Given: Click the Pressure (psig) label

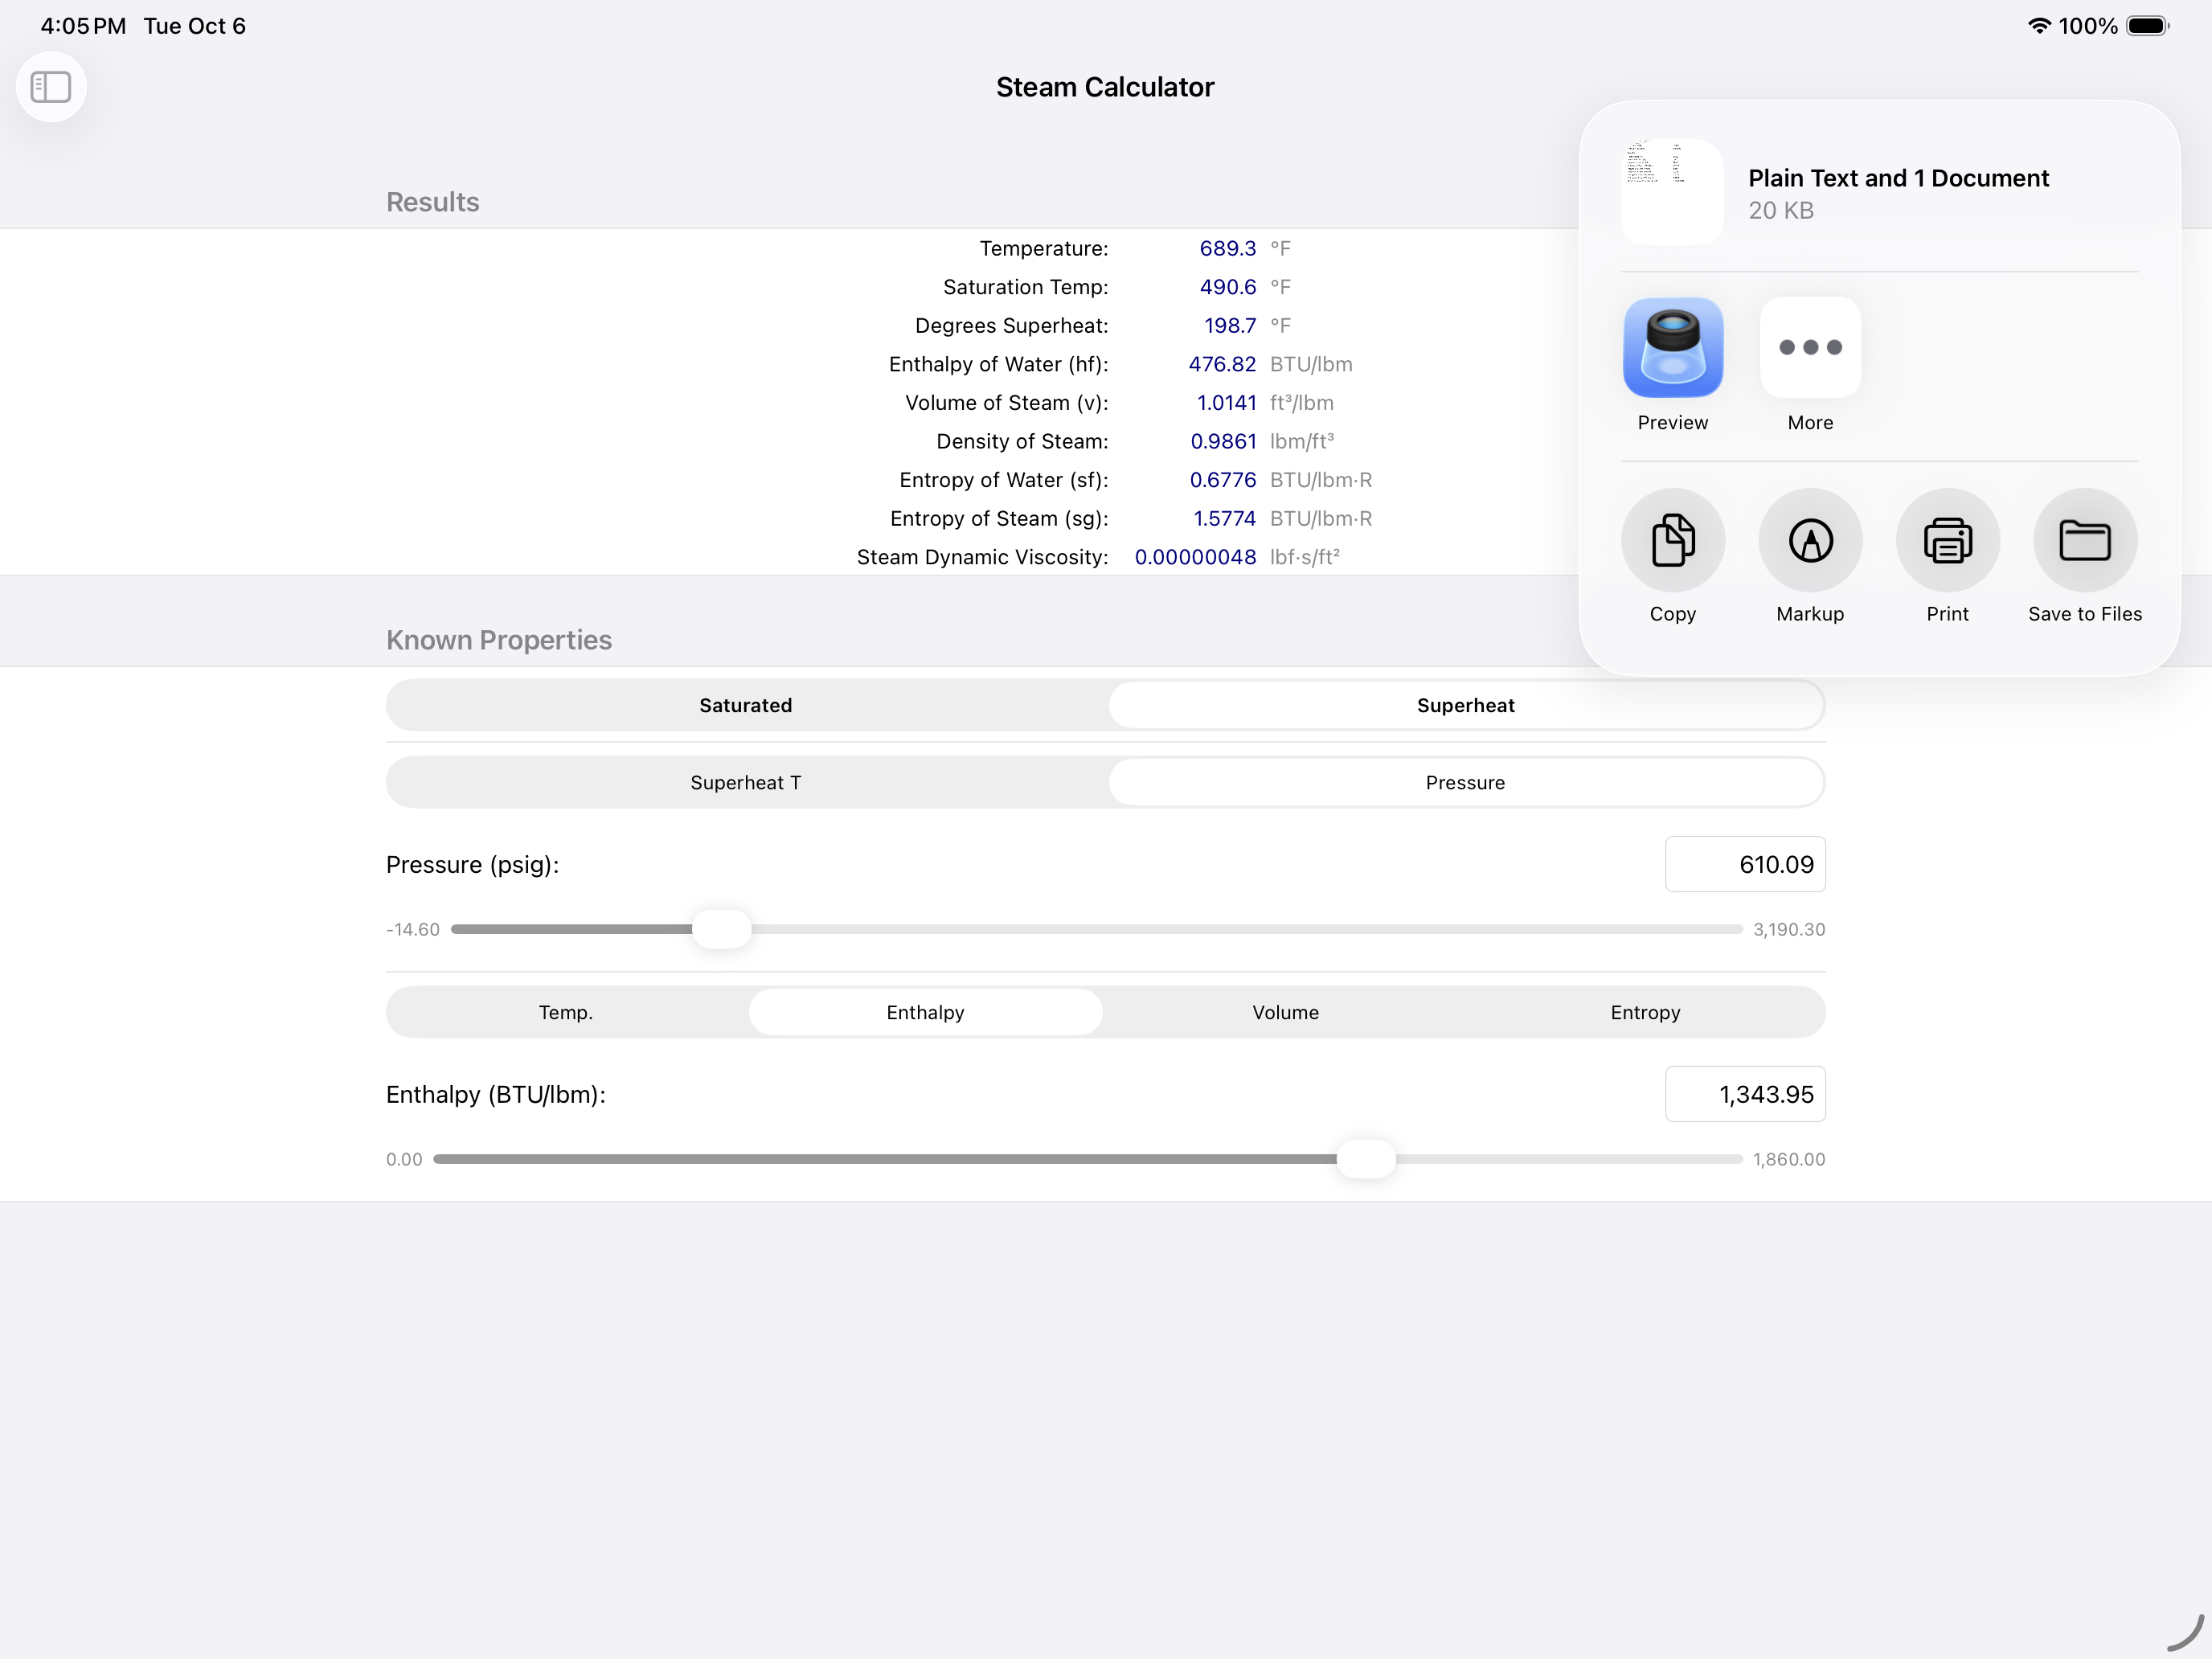Looking at the screenshot, I should (472, 864).
